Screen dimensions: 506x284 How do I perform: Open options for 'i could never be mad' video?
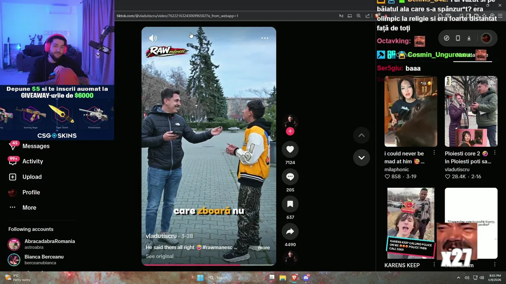434,153
